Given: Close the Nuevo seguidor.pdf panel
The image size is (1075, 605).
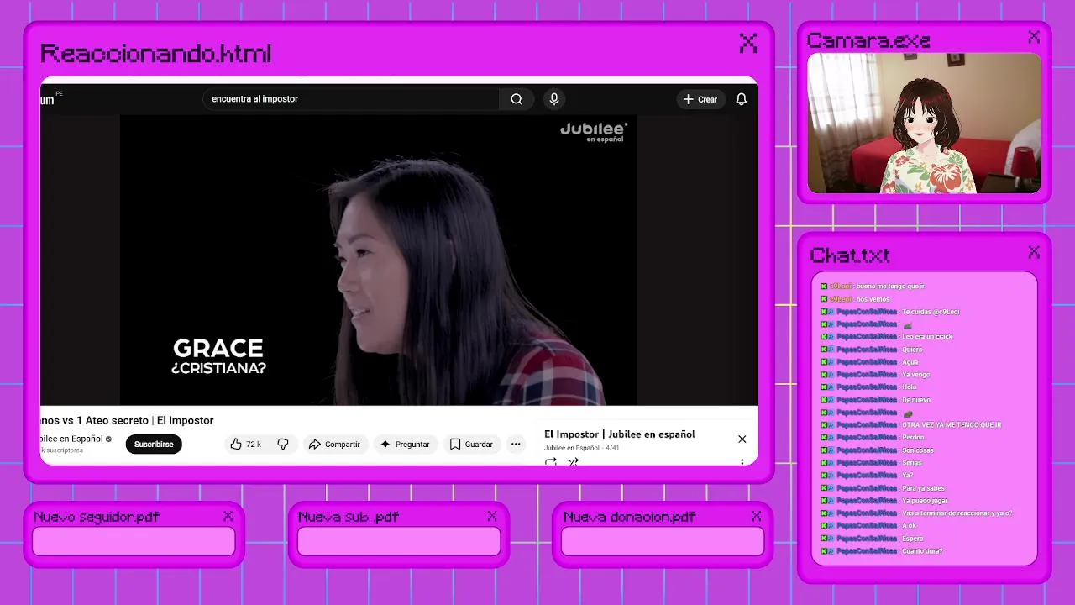Looking at the screenshot, I should [x=228, y=516].
